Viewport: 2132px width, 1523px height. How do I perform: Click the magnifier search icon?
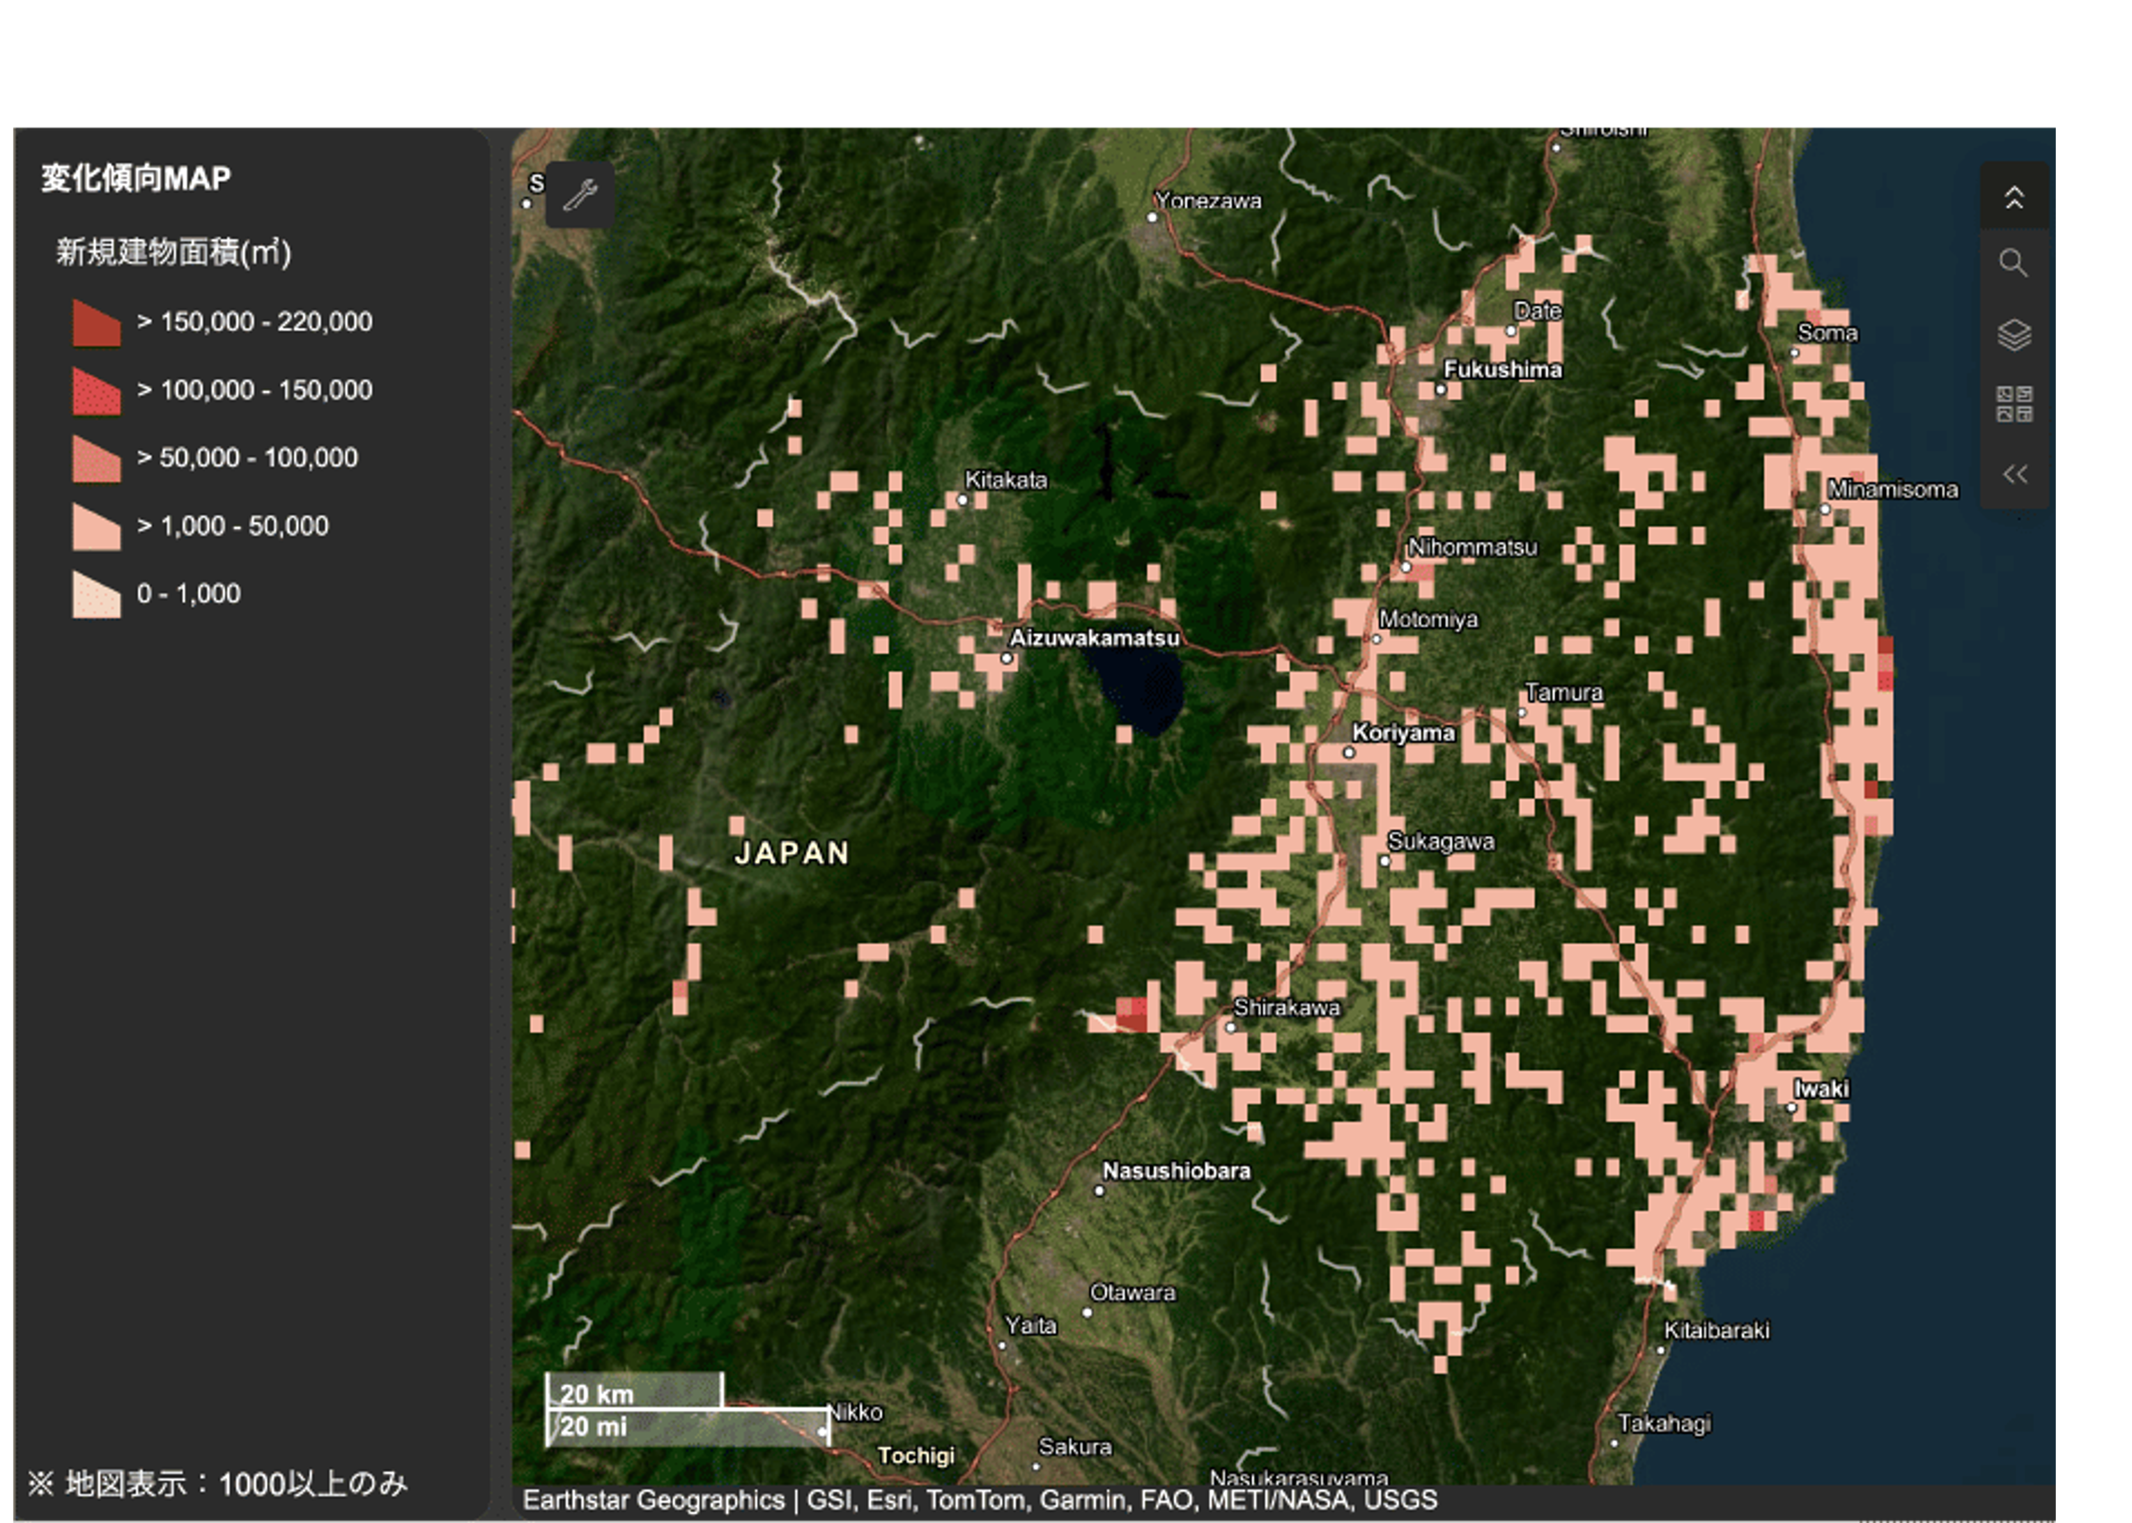click(x=2013, y=263)
